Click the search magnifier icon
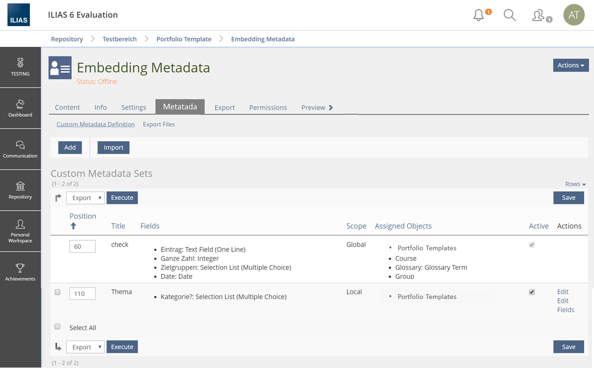 click(510, 15)
